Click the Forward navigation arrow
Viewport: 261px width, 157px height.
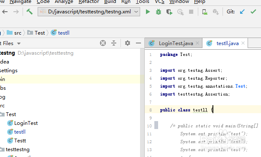pos(16,12)
